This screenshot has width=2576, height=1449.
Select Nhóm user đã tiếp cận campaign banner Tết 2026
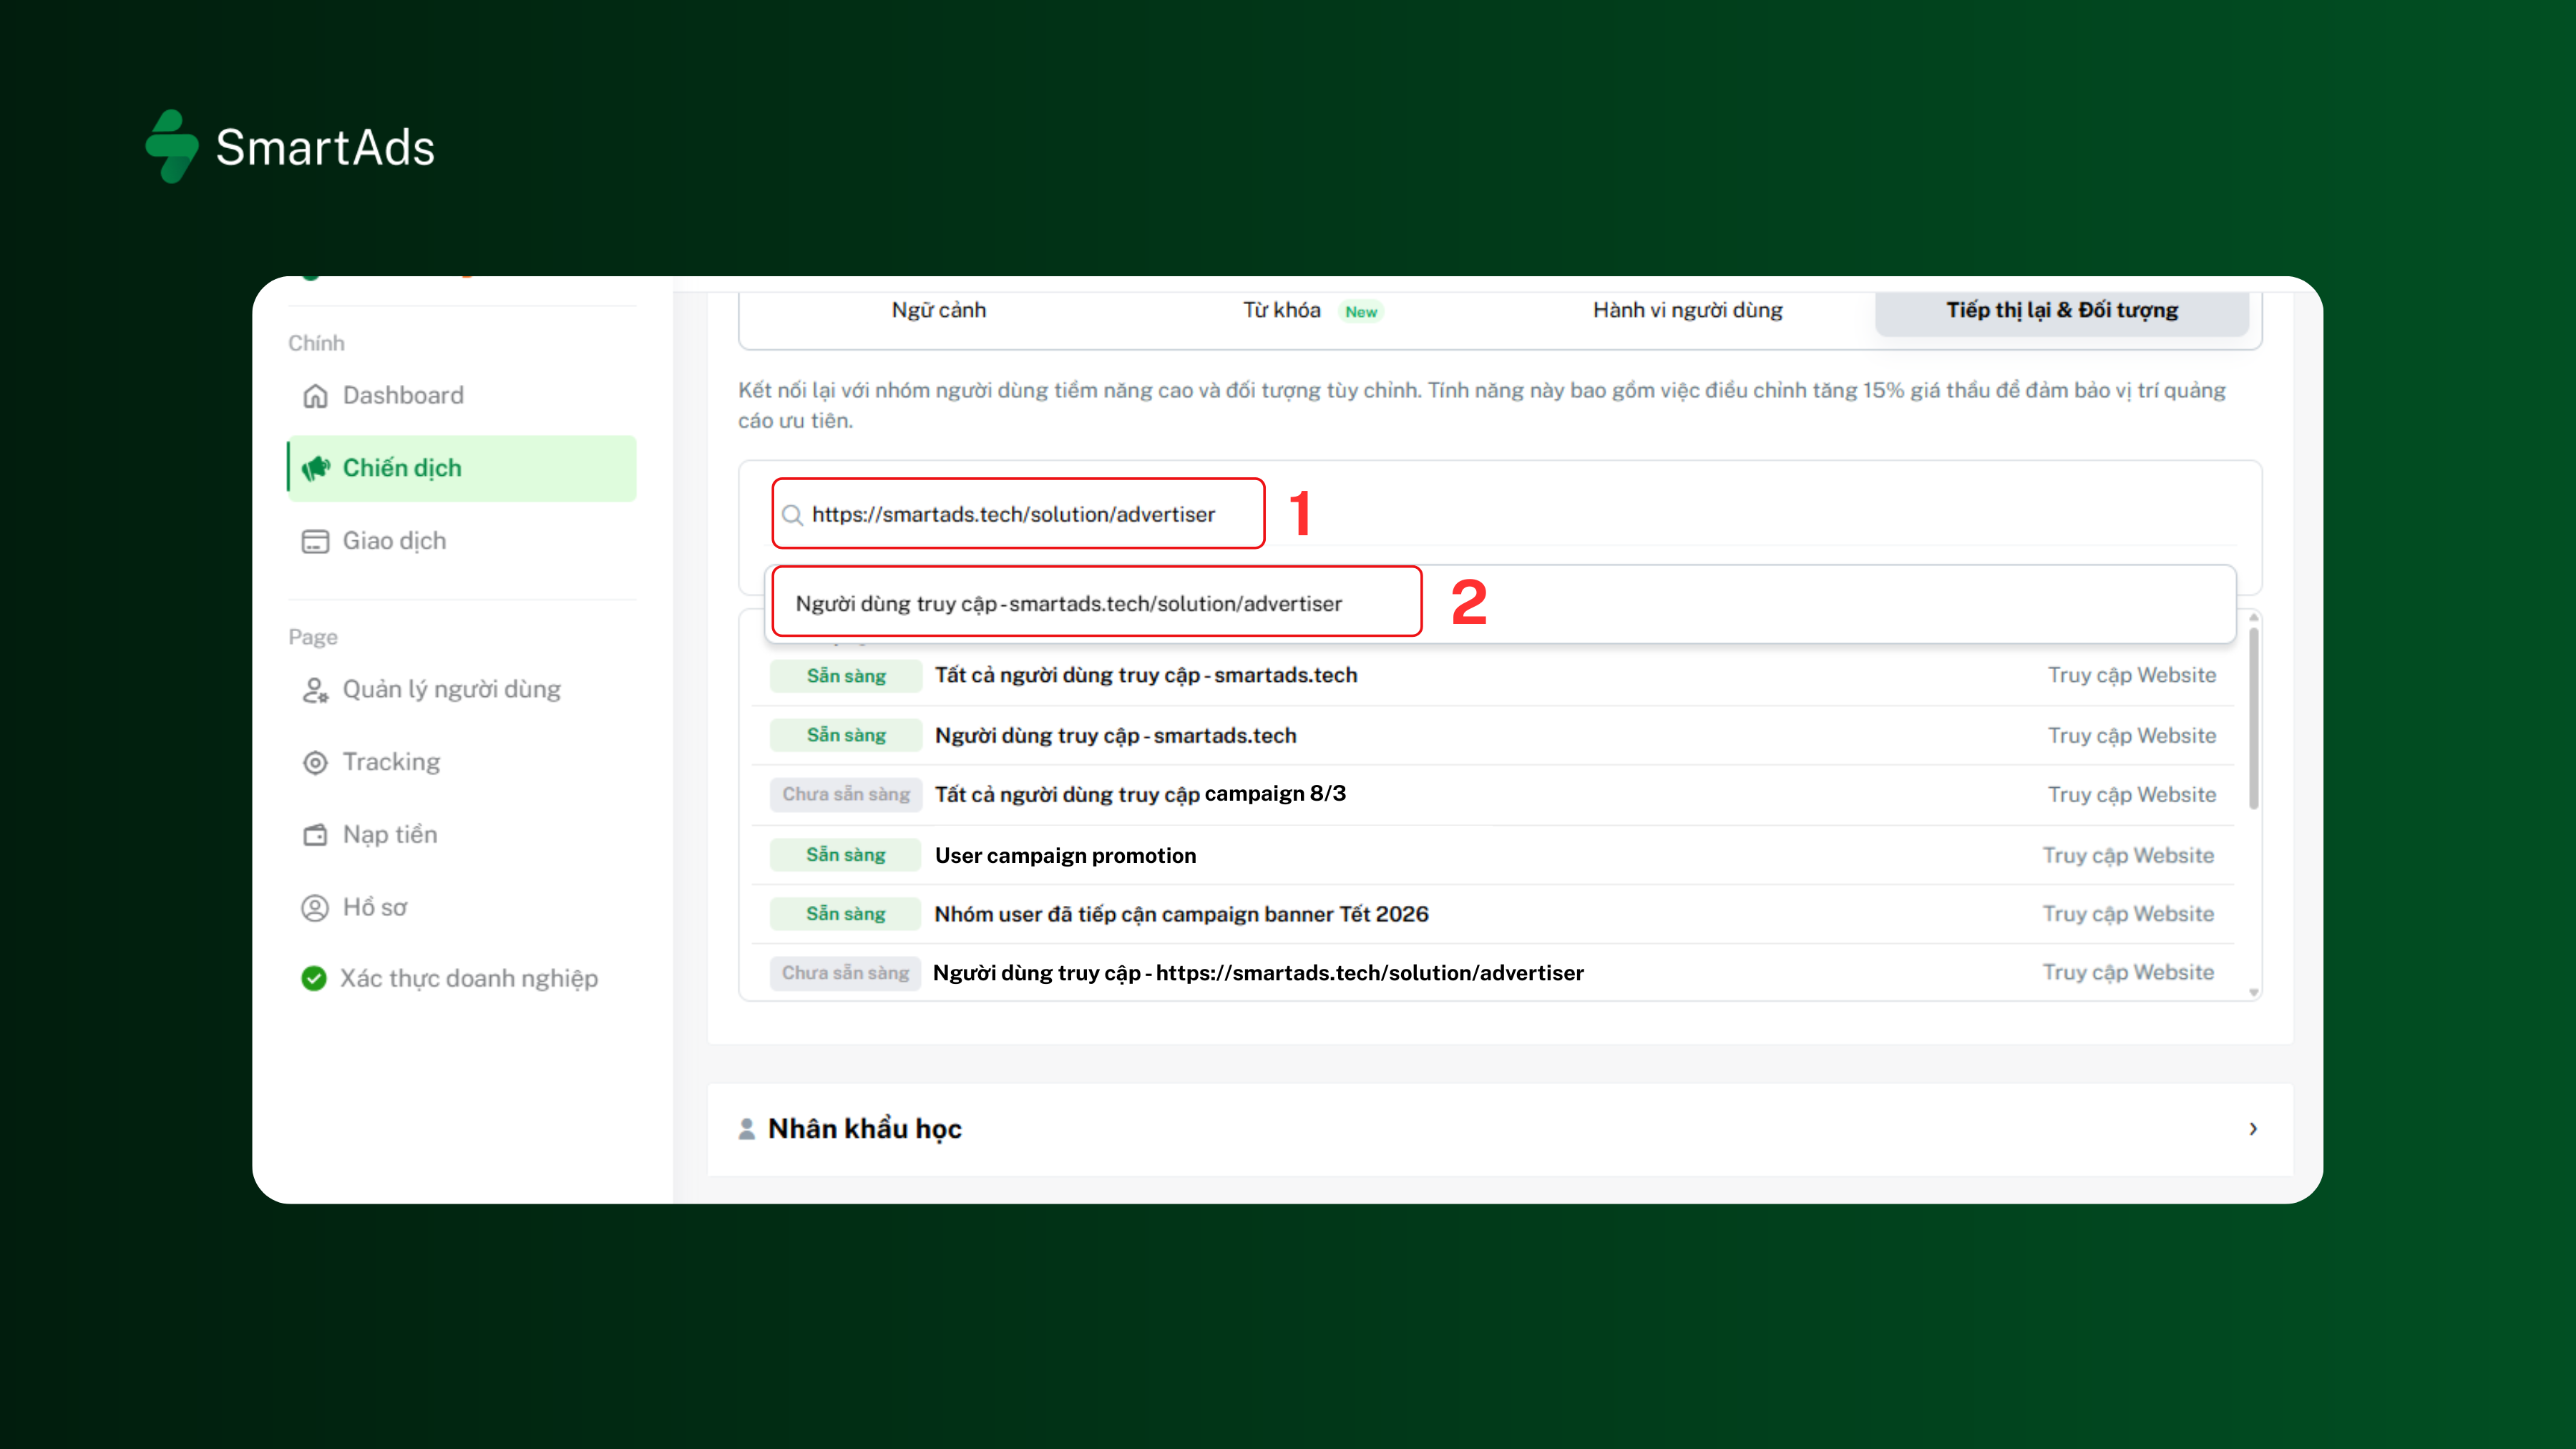[1494, 914]
